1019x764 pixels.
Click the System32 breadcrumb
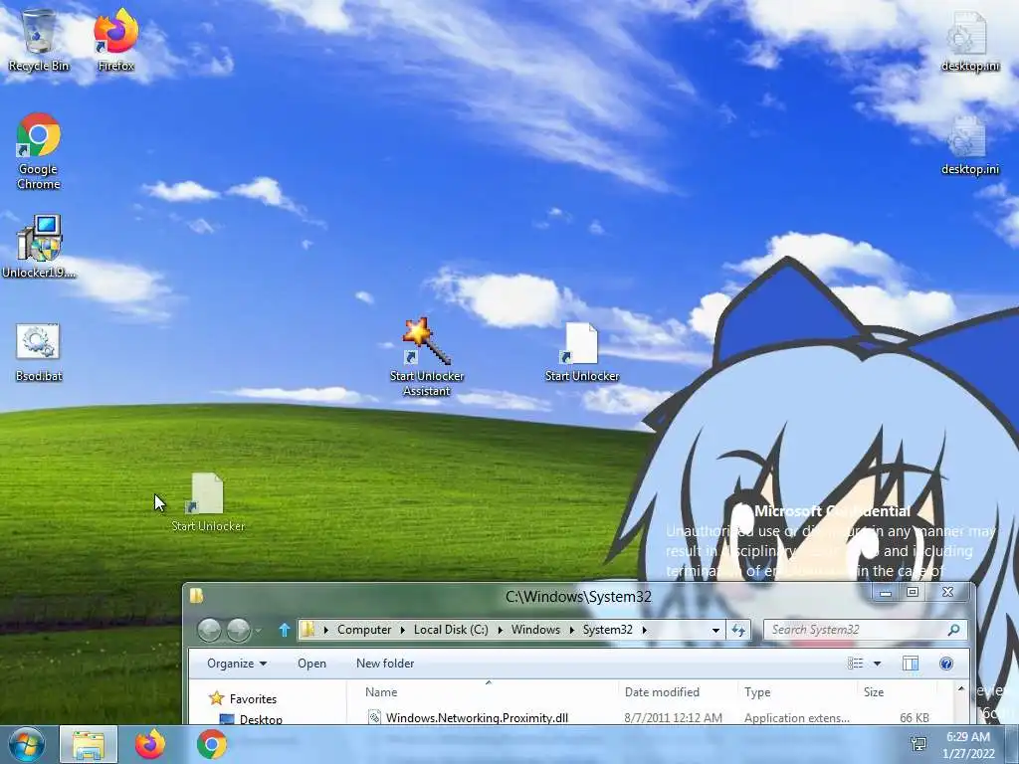608,630
